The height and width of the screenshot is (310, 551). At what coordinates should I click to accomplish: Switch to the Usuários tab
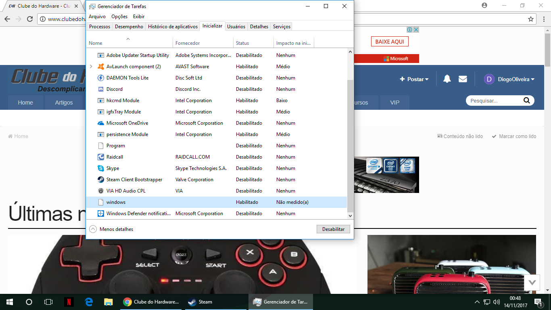(236, 27)
